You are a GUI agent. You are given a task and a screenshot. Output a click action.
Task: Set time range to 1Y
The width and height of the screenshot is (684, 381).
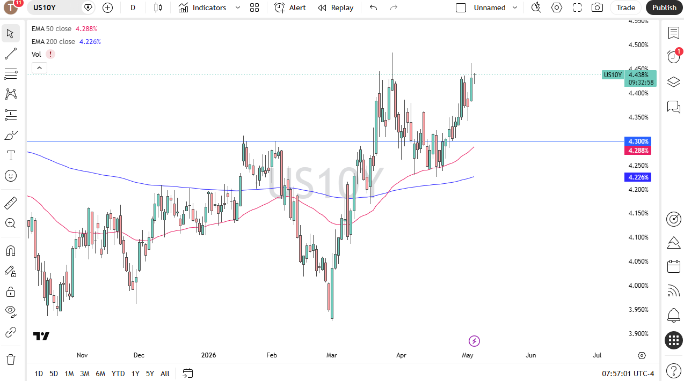pyautogui.click(x=135, y=373)
